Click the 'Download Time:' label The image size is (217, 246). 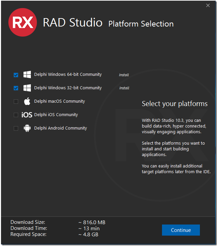[29, 228]
